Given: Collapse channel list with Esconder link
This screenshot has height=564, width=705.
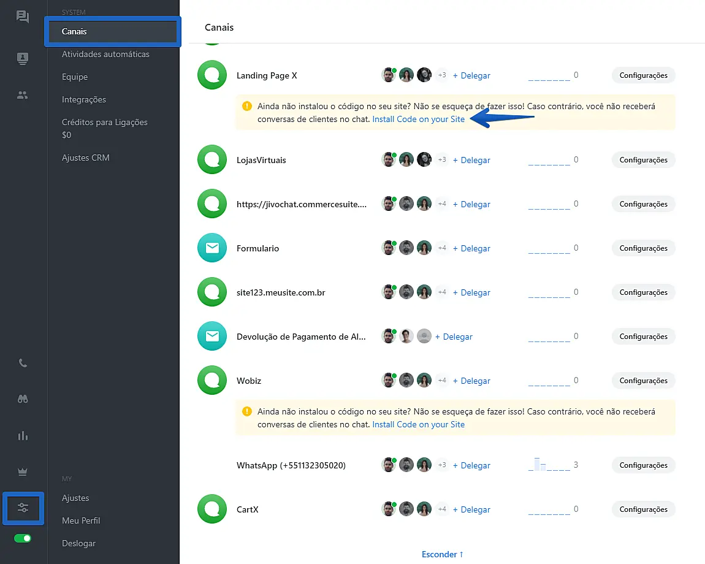Looking at the screenshot, I should click(442, 554).
